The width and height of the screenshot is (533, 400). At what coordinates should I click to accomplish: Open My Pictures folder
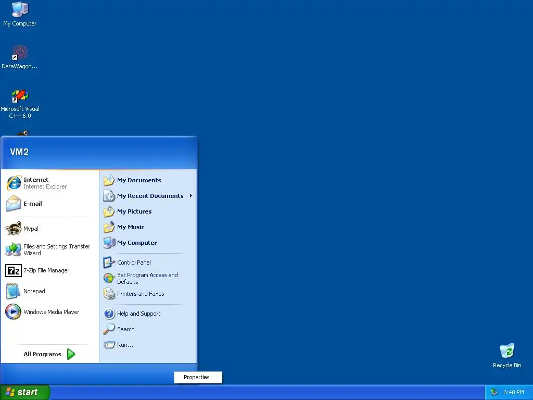point(148,211)
